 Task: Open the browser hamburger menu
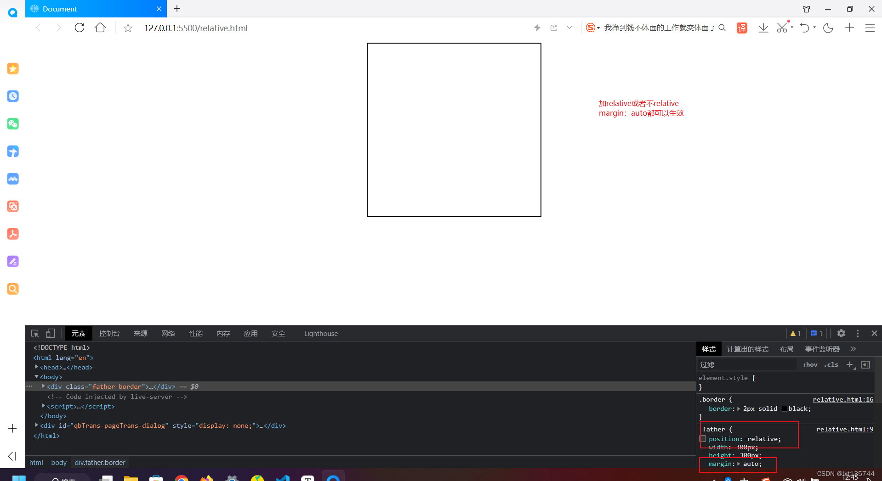[870, 28]
